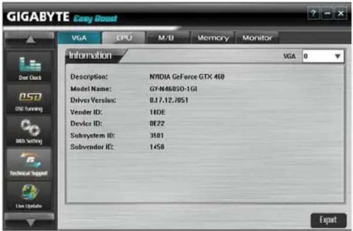Viewport: 353px width, 231px height.
Task: Close the Easy Boost window
Action: click(x=341, y=13)
